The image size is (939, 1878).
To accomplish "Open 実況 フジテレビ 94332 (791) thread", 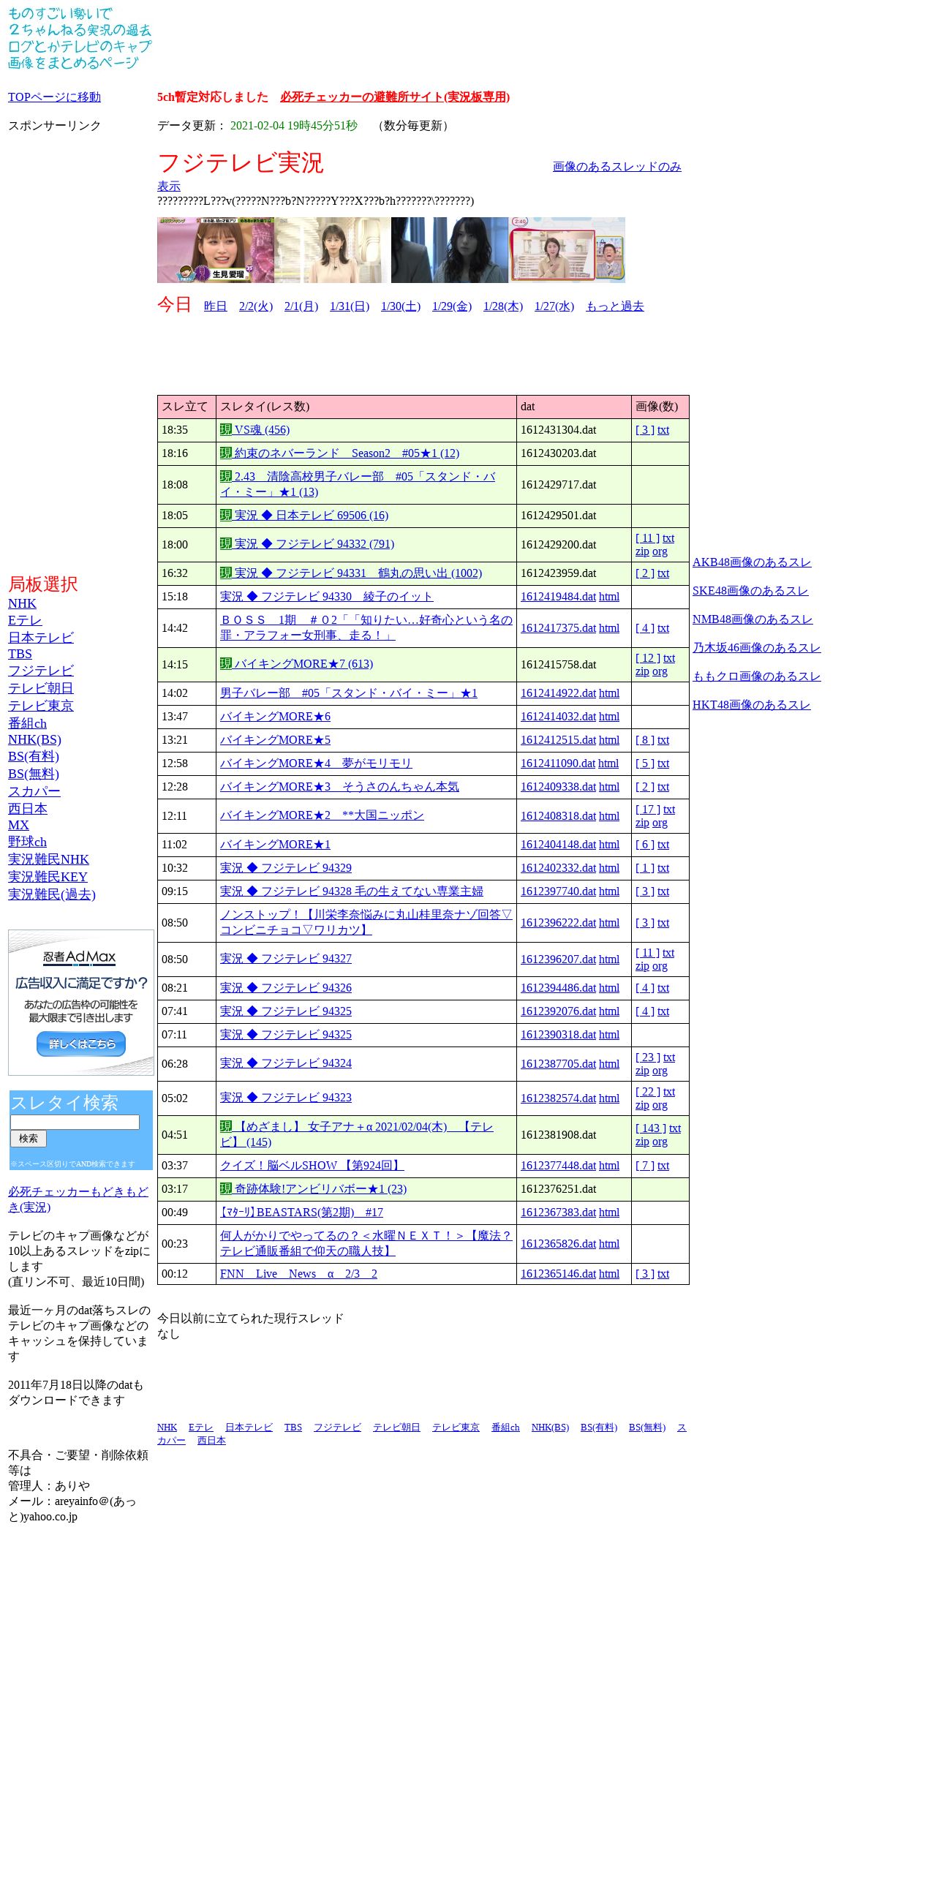I will pos(307,544).
